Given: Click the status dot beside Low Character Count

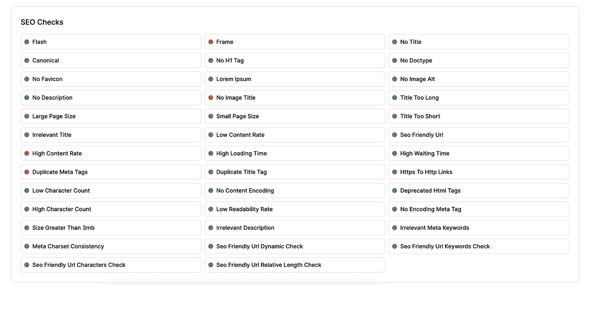Looking at the screenshot, I should [x=27, y=190].
